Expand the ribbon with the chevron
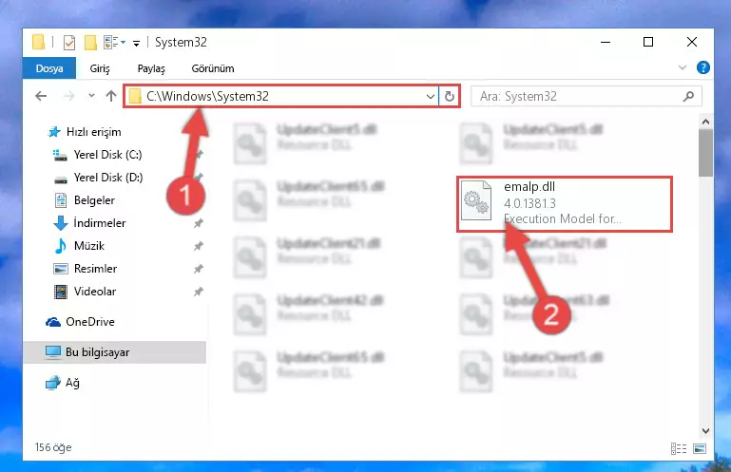The height and width of the screenshot is (472, 731). [x=683, y=68]
